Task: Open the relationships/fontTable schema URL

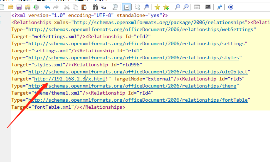Action: [x=138, y=100]
